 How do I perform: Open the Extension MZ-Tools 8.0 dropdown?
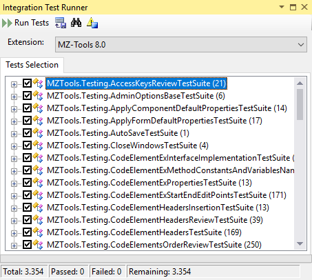point(181,44)
